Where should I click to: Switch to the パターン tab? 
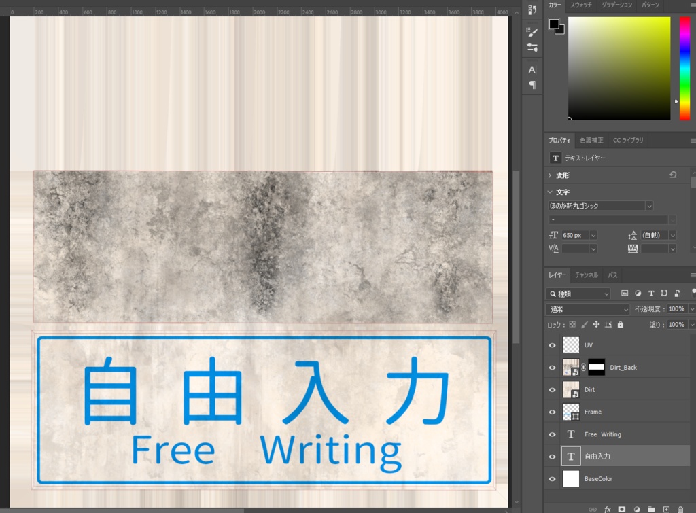click(650, 5)
